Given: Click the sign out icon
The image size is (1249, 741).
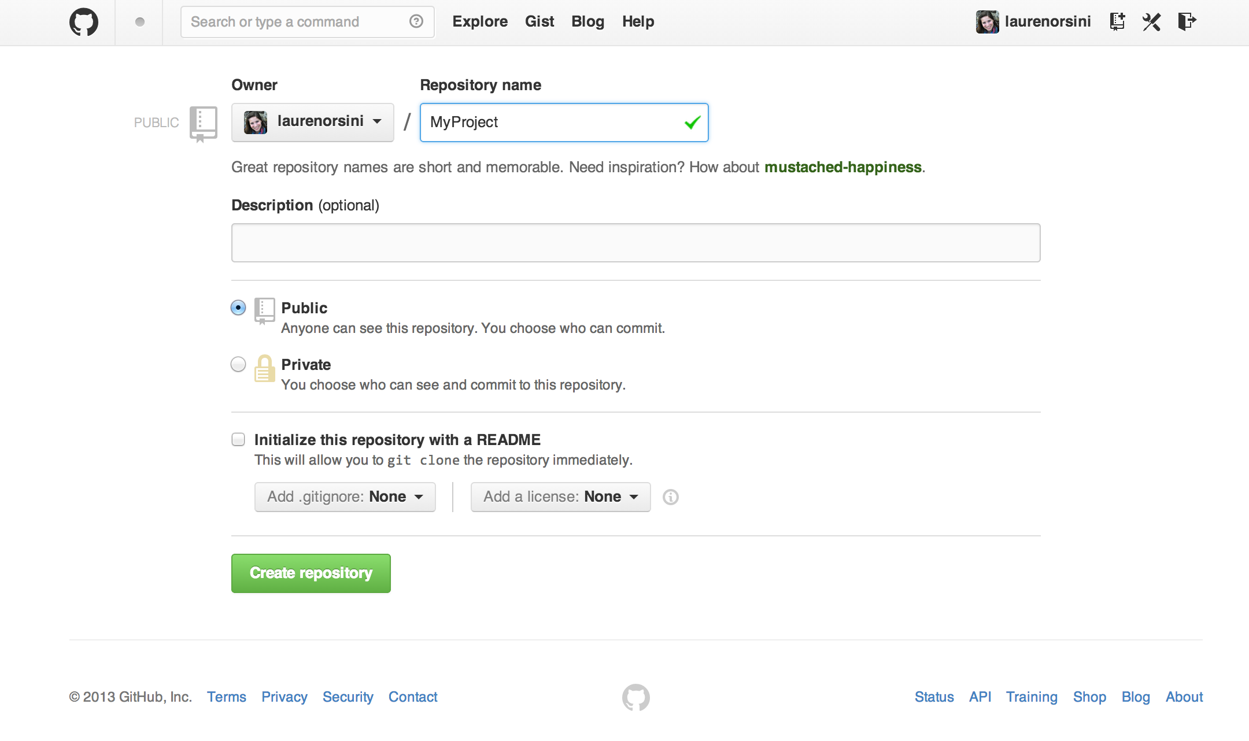Looking at the screenshot, I should point(1187,21).
